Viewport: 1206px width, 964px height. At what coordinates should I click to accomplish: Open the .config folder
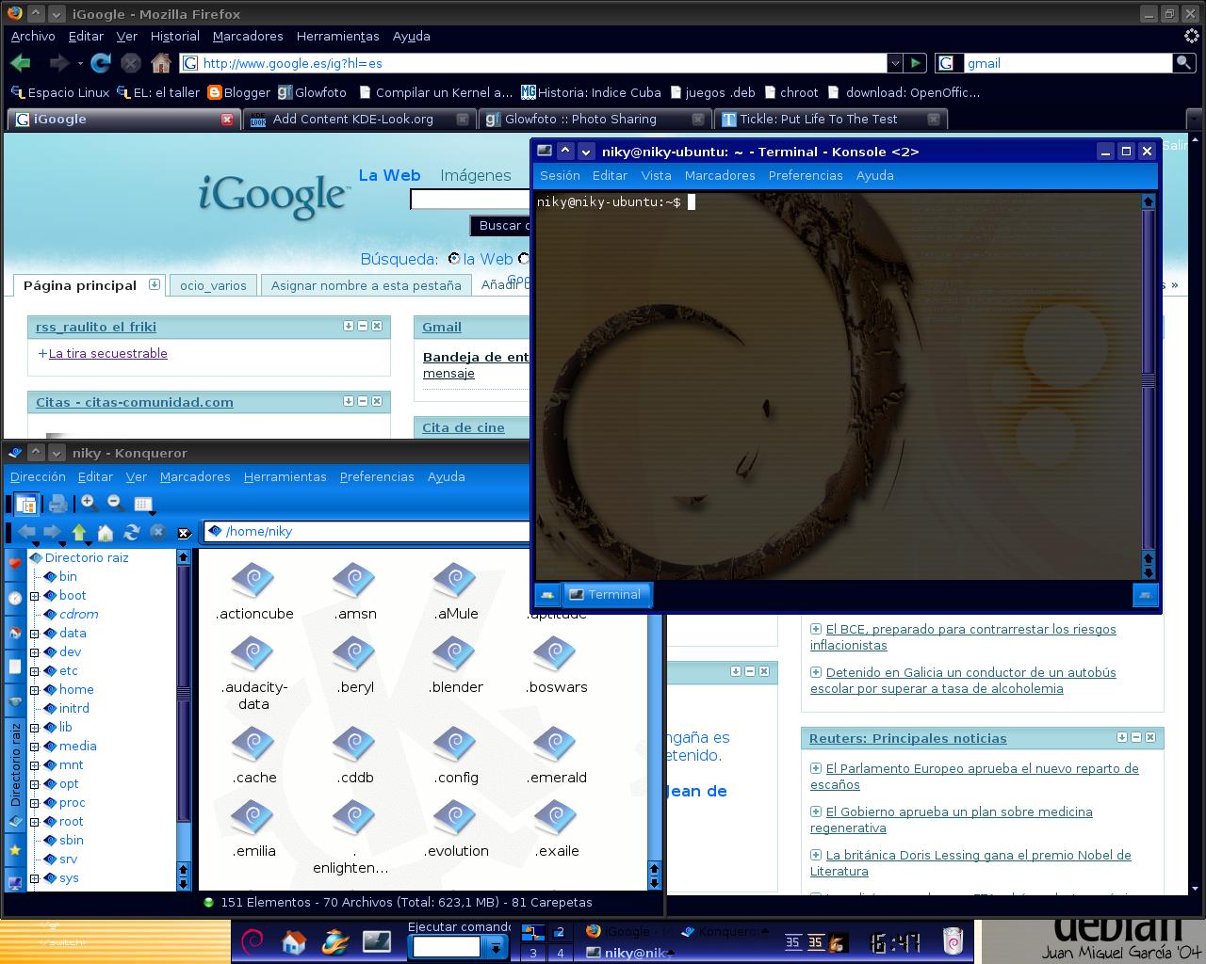tap(456, 756)
